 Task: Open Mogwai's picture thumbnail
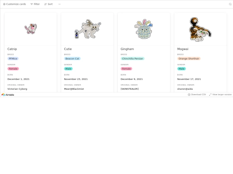pyautogui.click(x=200, y=29)
